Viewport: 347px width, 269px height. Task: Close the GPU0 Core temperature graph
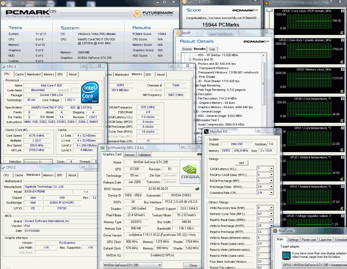pyautogui.click(x=342, y=99)
